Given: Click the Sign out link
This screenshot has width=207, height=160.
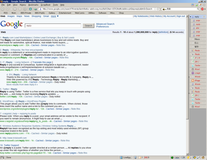Looking at the screenshot, I should (x=181, y=16).
